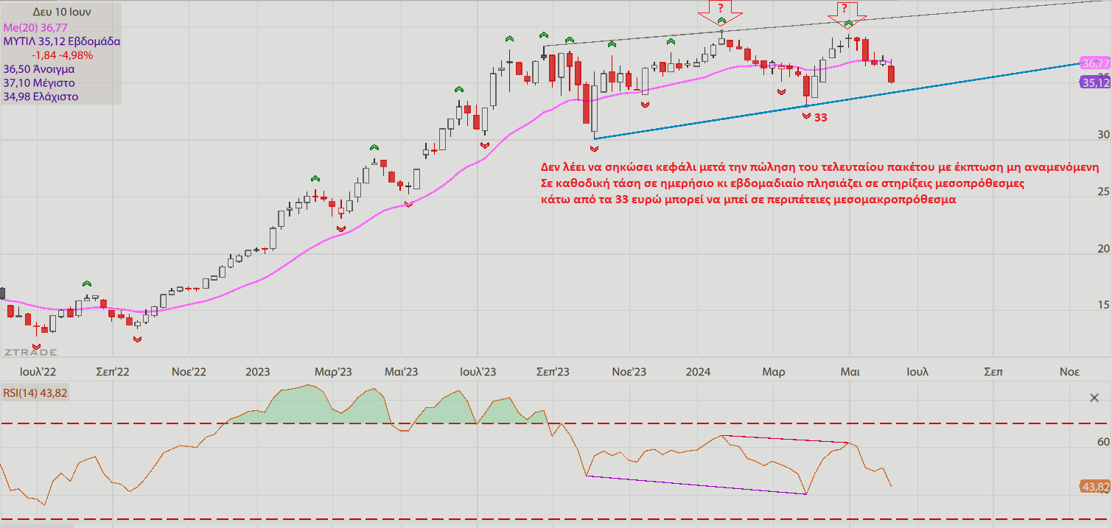Click the Ιουλ'22 time axis label
The height and width of the screenshot is (528, 1112).
(x=38, y=372)
